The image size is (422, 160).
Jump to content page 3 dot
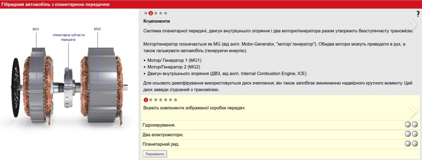[155, 13]
